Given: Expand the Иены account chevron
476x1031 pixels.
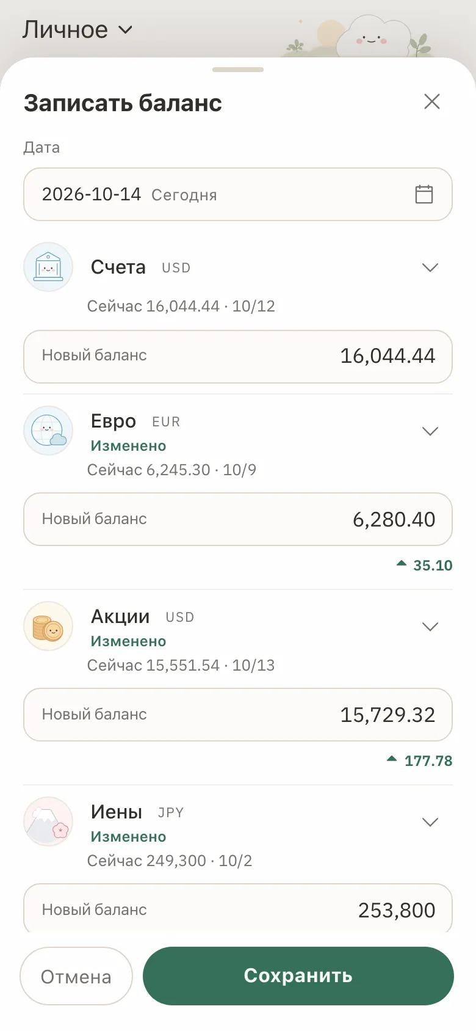Looking at the screenshot, I should point(430,822).
